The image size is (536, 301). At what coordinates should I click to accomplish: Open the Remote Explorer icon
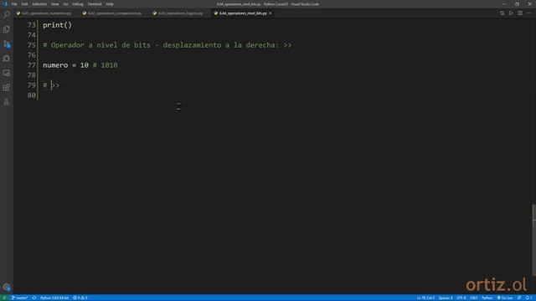click(7, 73)
